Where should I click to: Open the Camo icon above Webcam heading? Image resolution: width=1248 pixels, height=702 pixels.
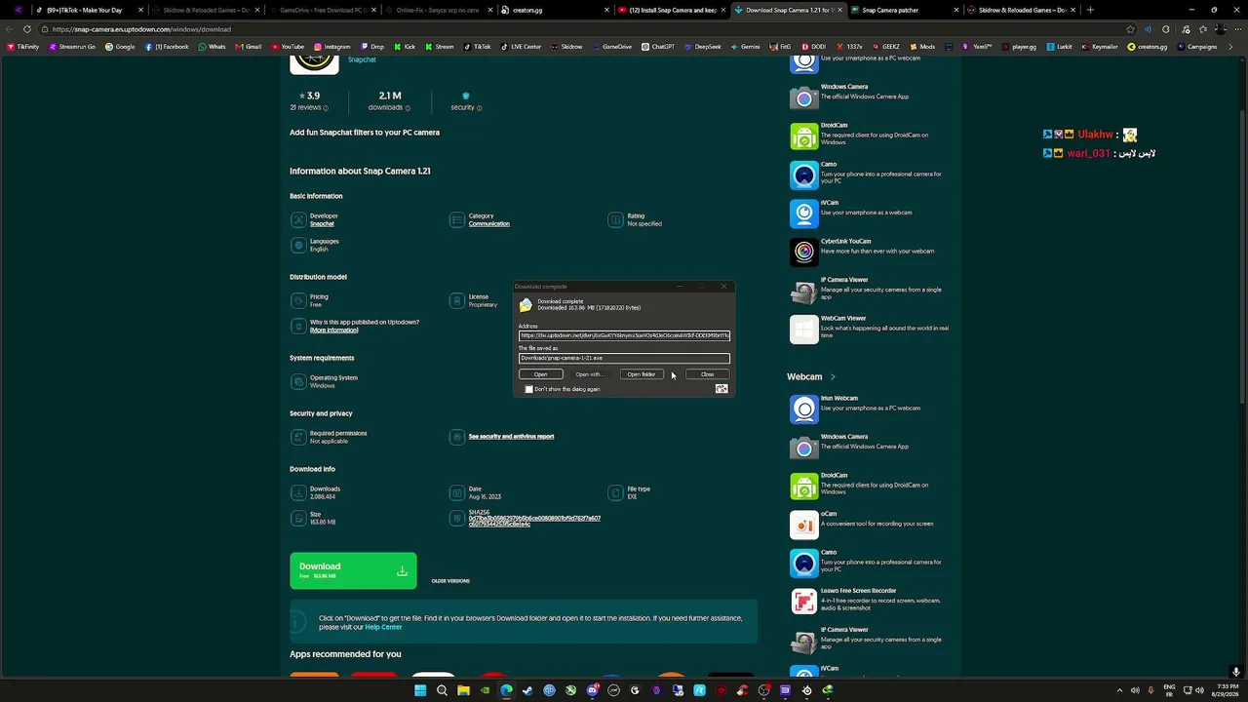tap(803, 175)
